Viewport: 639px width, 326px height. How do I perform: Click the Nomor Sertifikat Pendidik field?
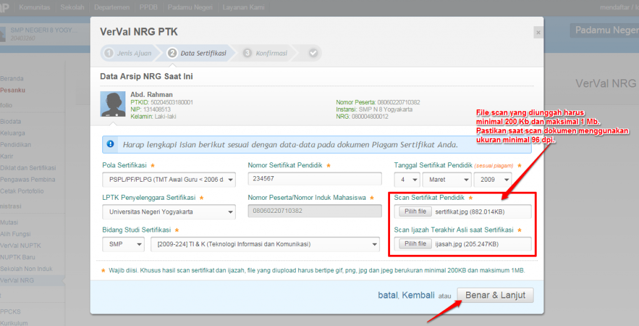[315, 179]
